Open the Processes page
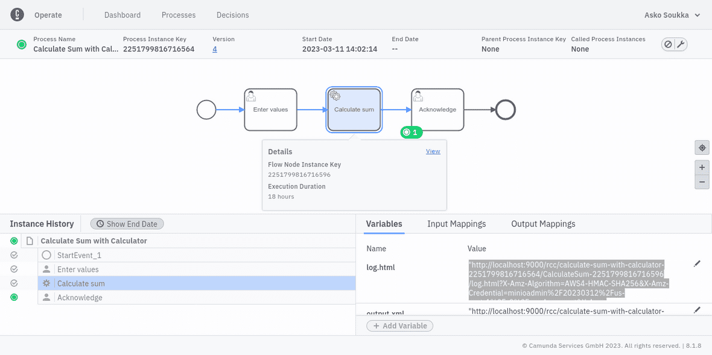712x355 pixels. [178, 14]
